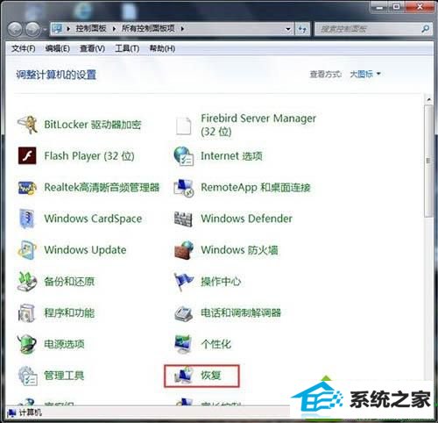This screenshot has height=423, width=438.
Task: Click the Internet 选项 globe icon
Action: coord(183,156)
